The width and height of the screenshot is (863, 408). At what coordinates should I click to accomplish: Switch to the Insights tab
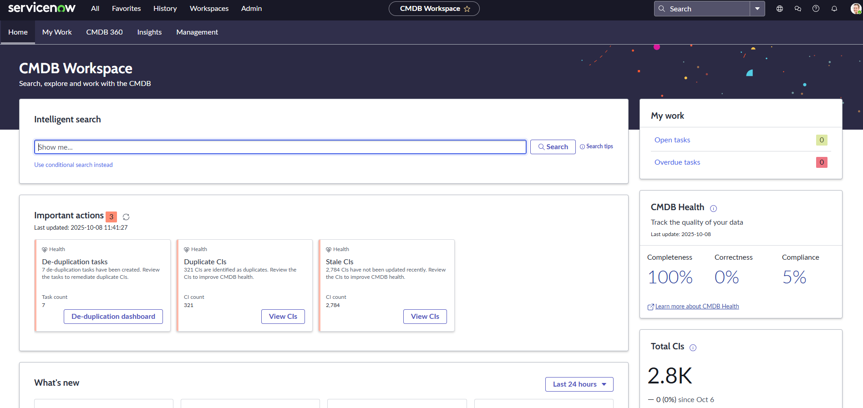coord(149,32)
